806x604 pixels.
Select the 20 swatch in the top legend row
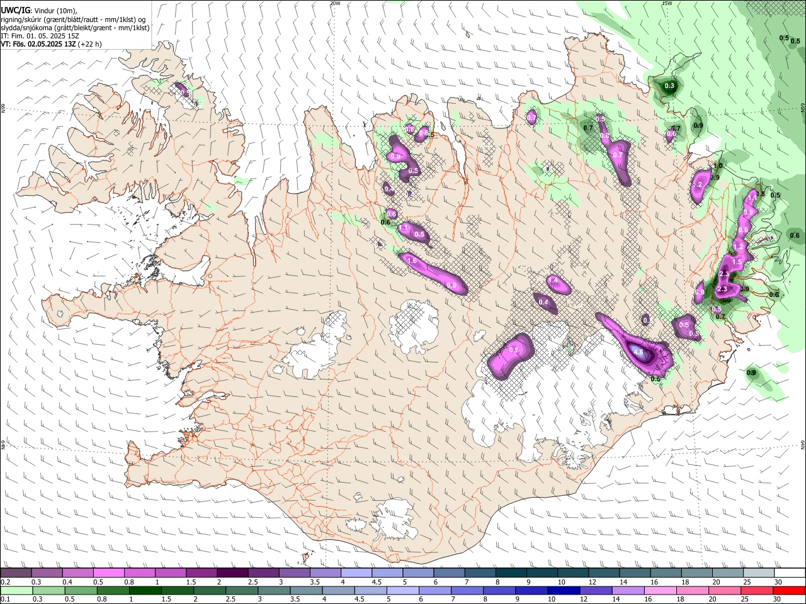click(x=728, y=573)
